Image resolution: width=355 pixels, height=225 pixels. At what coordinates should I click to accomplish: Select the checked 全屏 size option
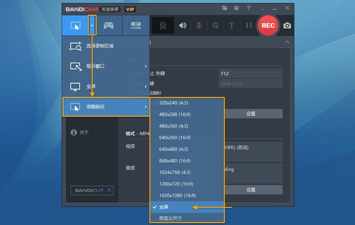pos(187,207)
